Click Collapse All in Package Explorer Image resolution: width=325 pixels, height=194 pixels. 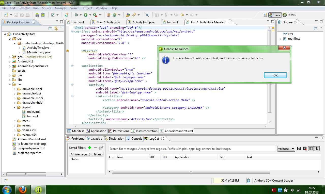(50, 28)
